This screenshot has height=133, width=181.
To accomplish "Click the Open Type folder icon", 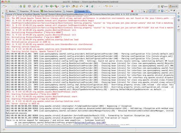I will (73, 6).
